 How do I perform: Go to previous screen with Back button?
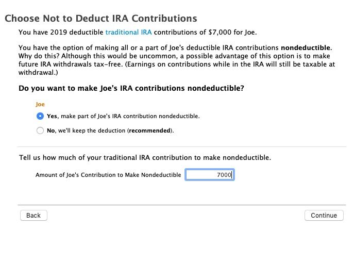pos(33,215)
